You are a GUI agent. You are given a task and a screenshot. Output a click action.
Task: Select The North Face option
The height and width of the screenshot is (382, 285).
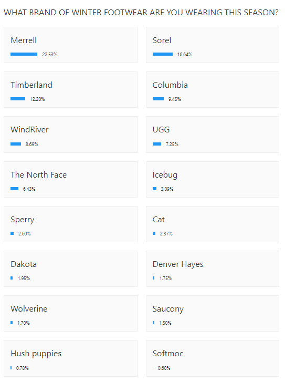coord(70,180)
